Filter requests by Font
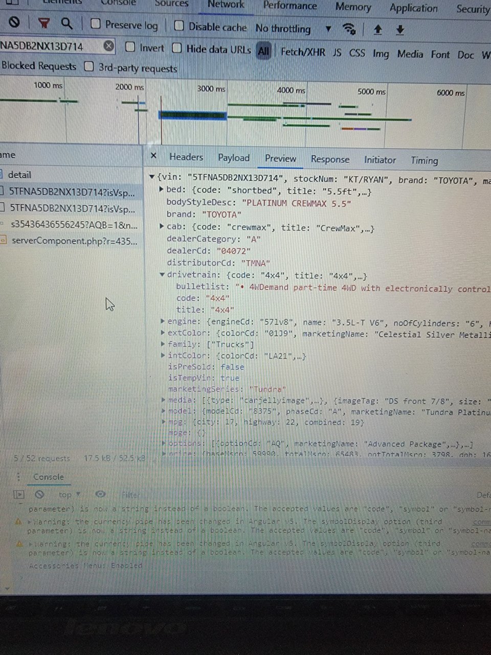 (x=440, y=54)
